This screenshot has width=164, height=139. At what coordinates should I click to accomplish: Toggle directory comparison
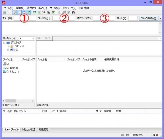click(x=64, y=13)
